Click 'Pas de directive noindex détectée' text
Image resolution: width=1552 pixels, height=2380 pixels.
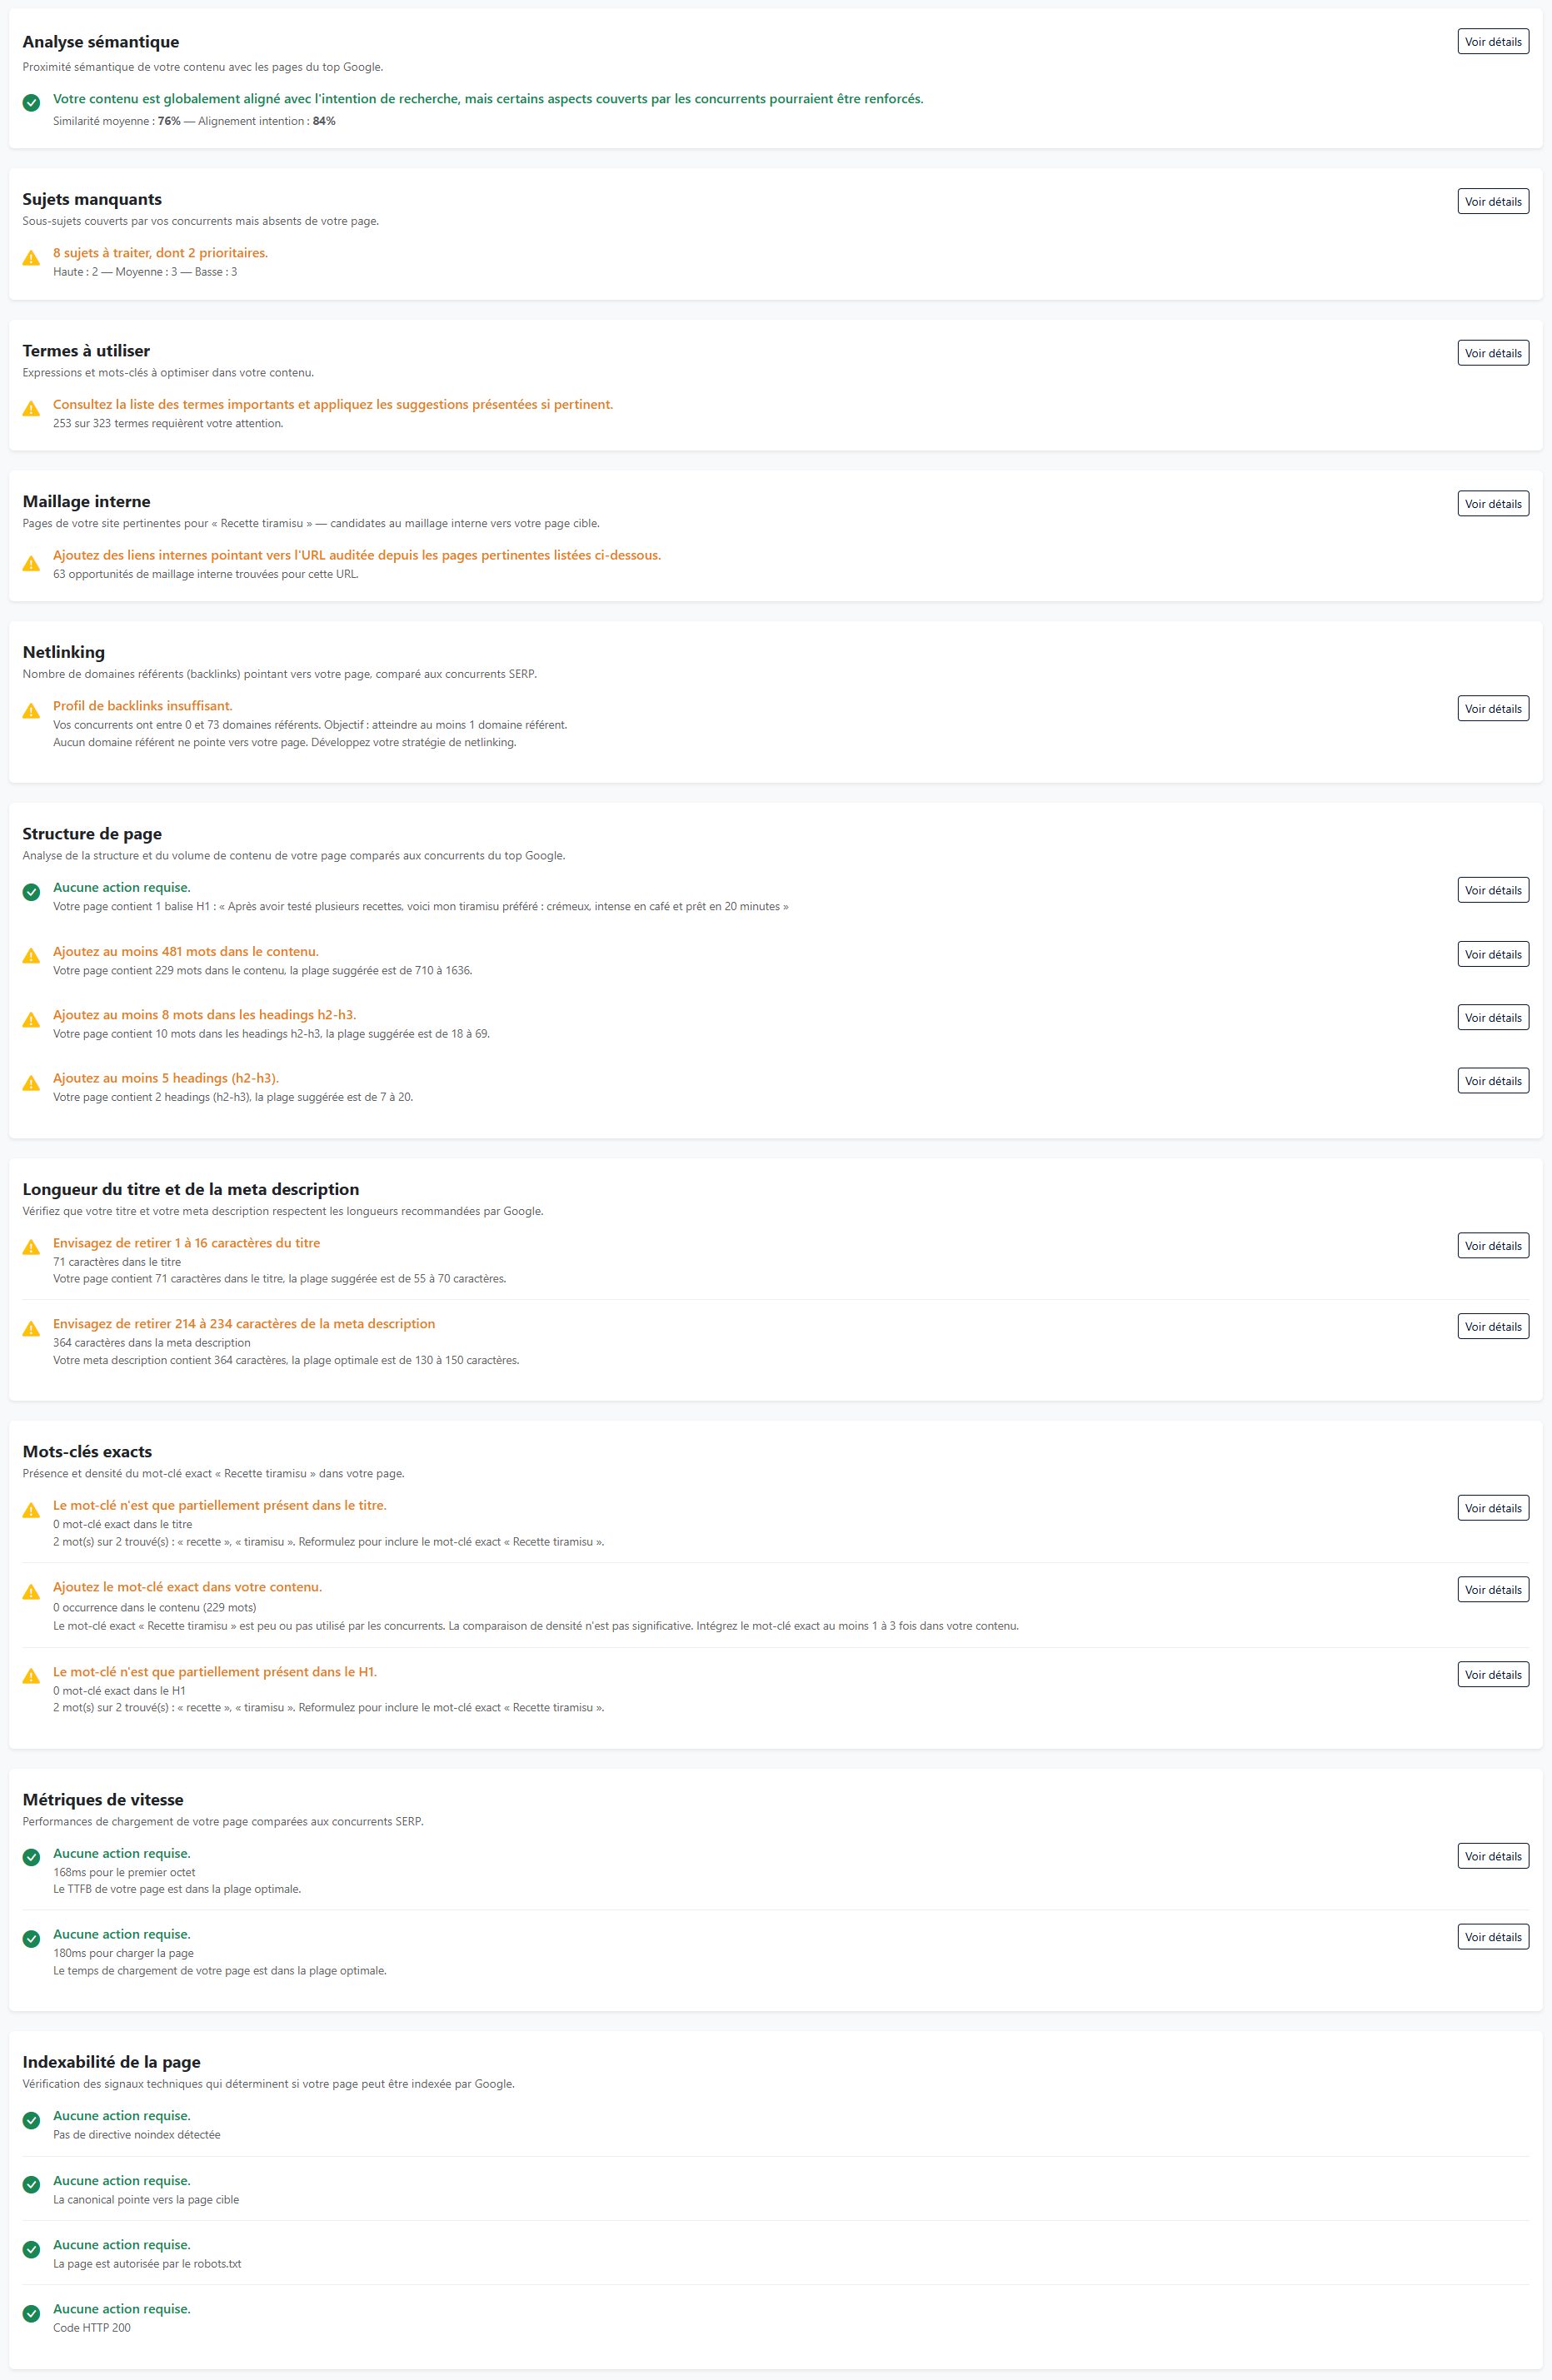pos(136,2134)
